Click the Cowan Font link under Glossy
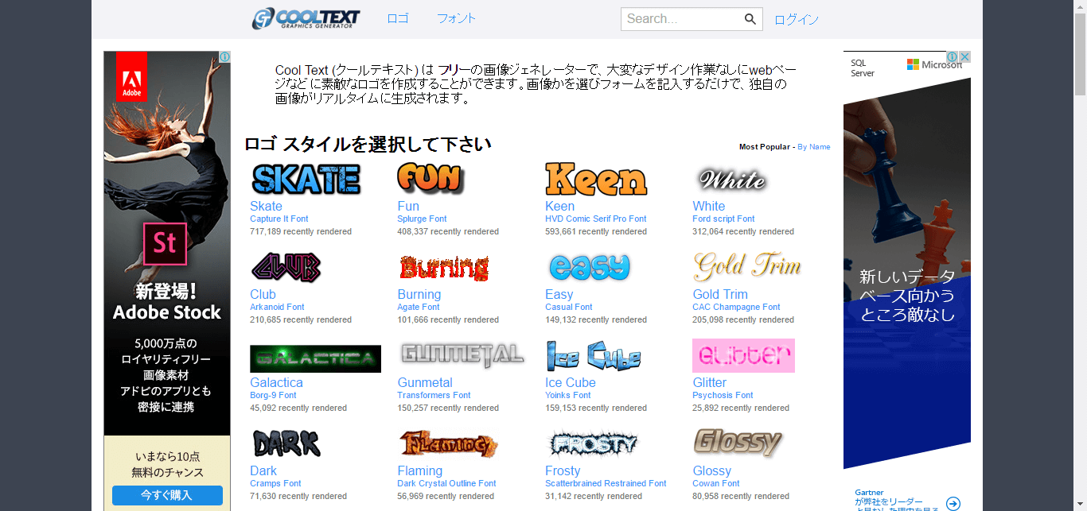This screenshot has height=511, width=1087. pyautogui.click(x=715, y=483)
